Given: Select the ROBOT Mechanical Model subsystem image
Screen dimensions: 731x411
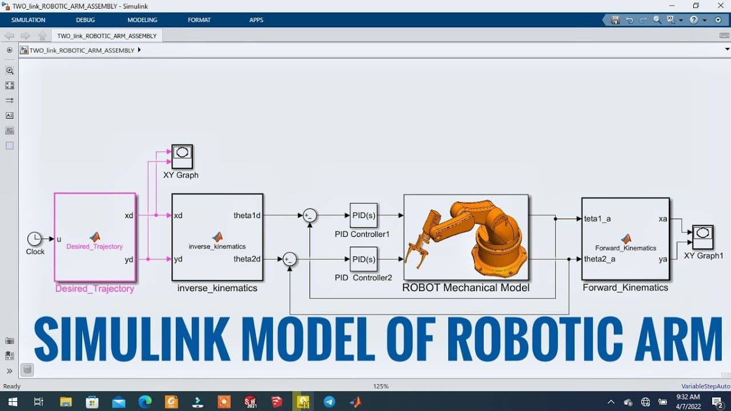Looking at the screenshot, I should coord(466,238).
